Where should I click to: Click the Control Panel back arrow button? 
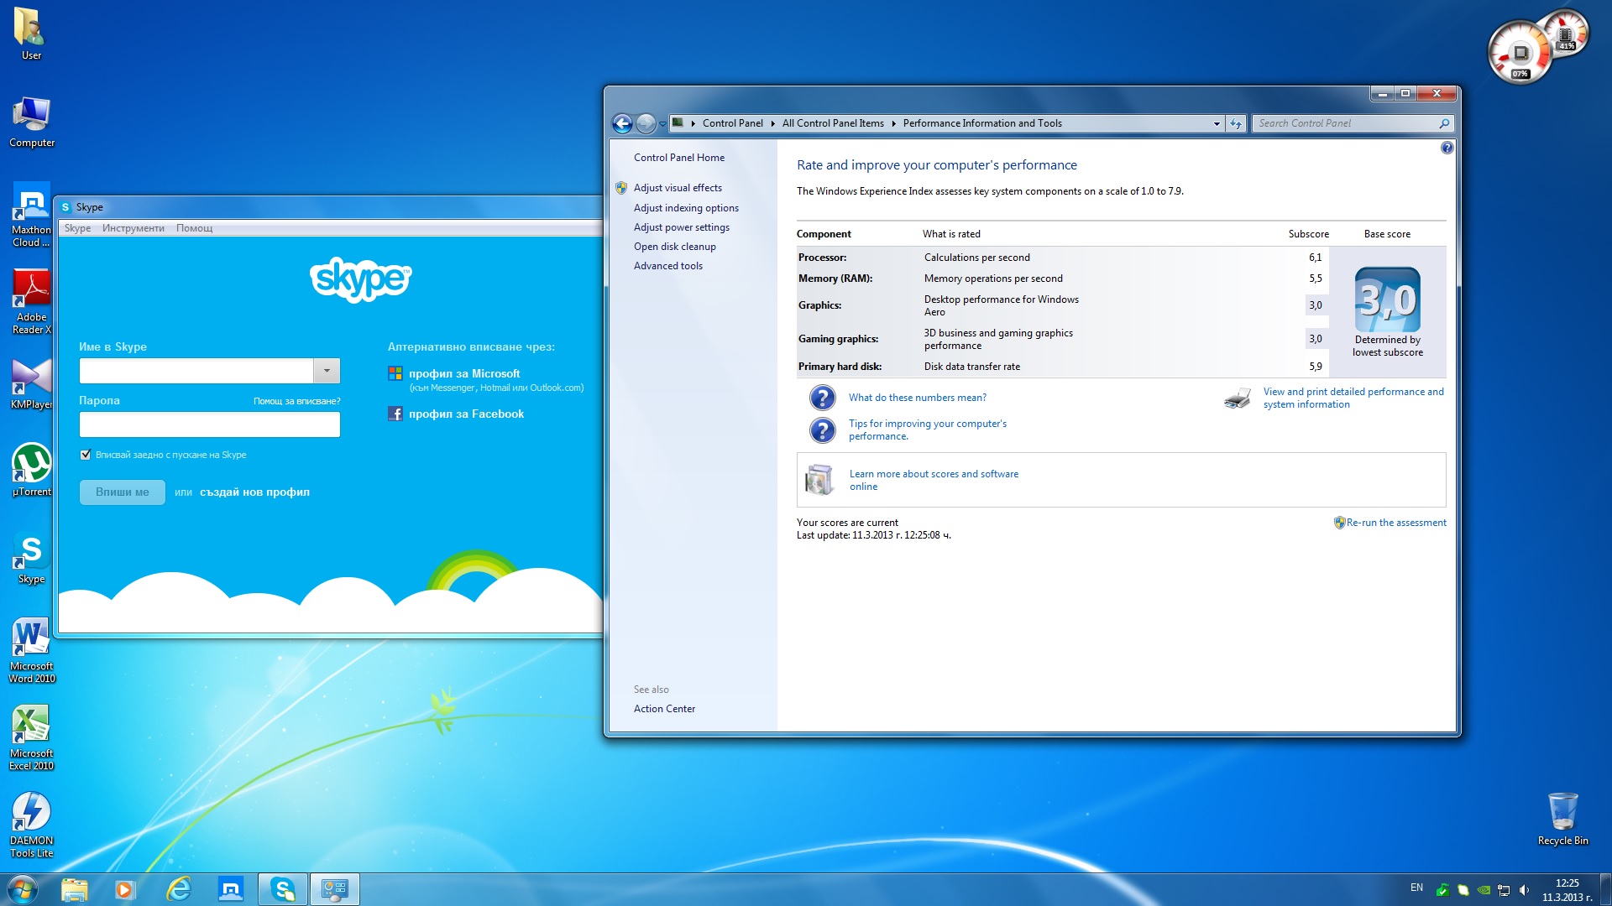[622, 124]
